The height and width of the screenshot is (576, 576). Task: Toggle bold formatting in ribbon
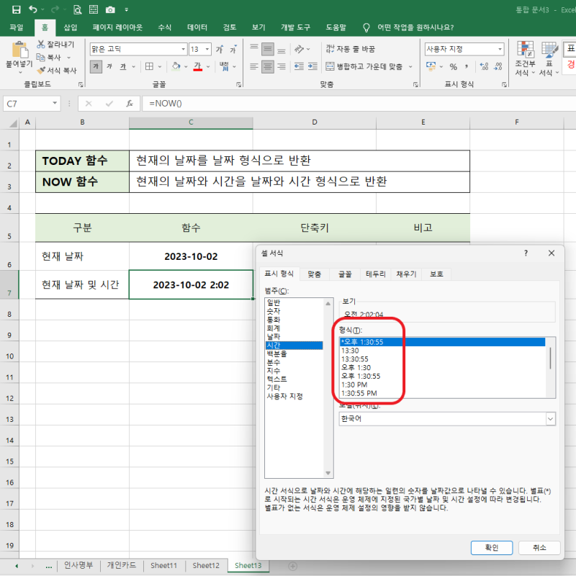[x=96, y=66]
